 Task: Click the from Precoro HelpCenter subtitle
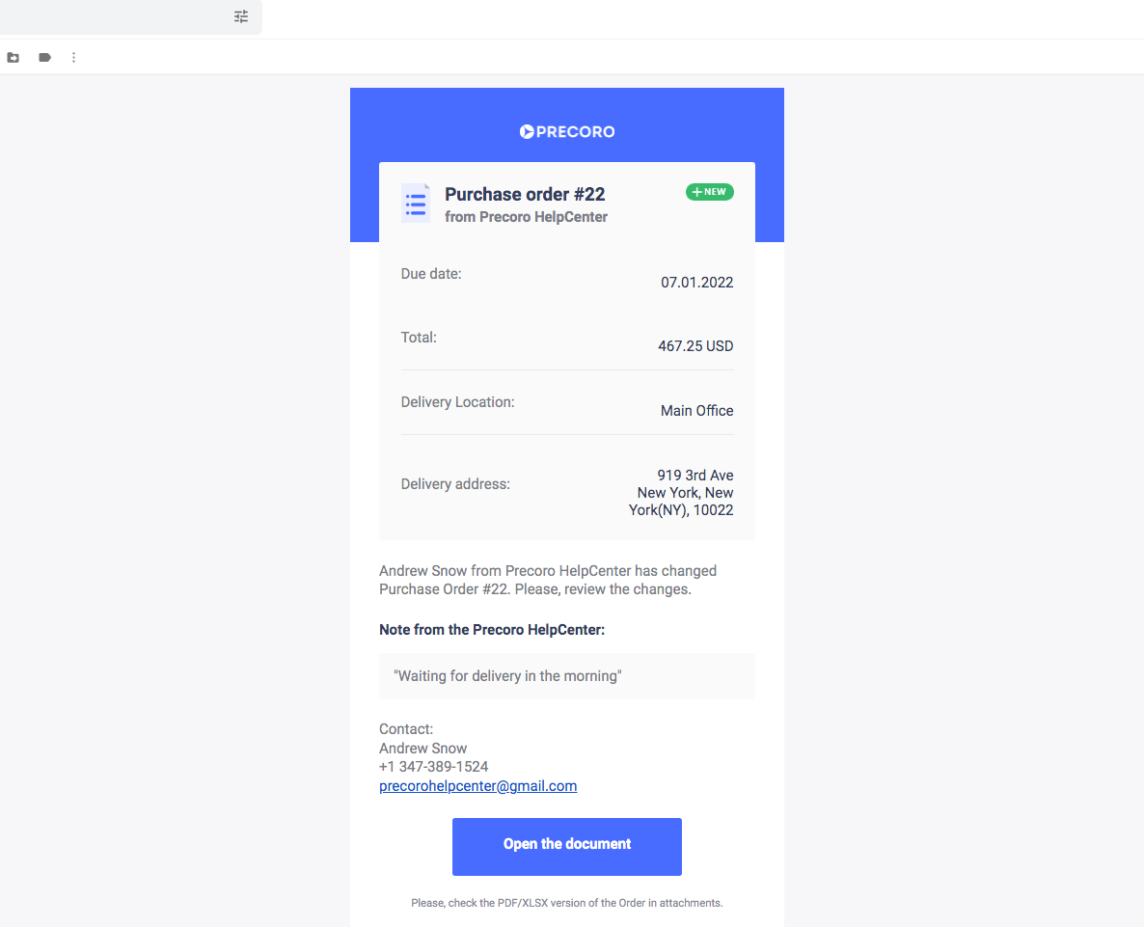pos(526,217)
